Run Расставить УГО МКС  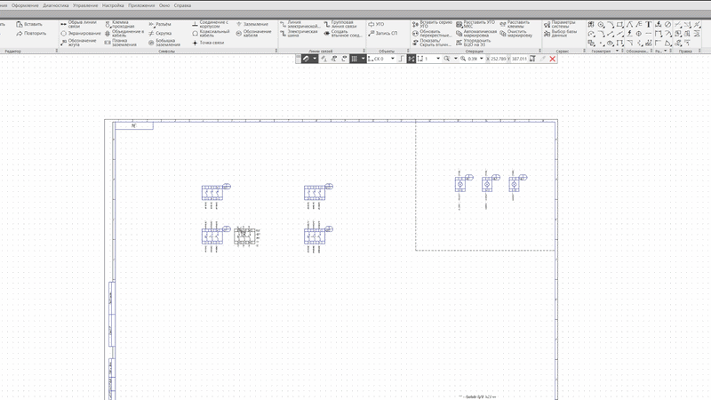click(x=475, y=24)
